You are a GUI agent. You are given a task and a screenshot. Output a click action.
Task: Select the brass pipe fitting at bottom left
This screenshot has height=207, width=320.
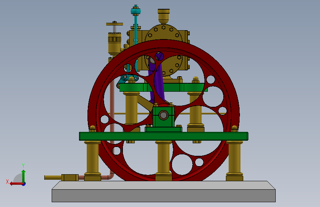70,178
